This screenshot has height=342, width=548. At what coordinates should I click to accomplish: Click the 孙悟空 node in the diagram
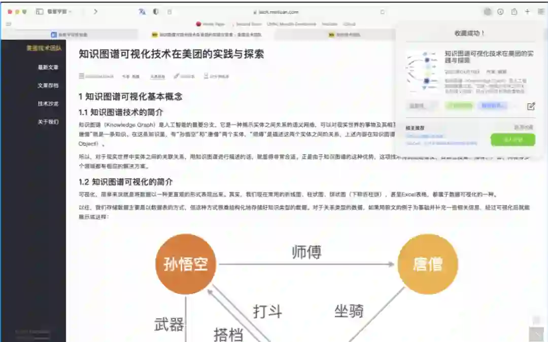186,264
